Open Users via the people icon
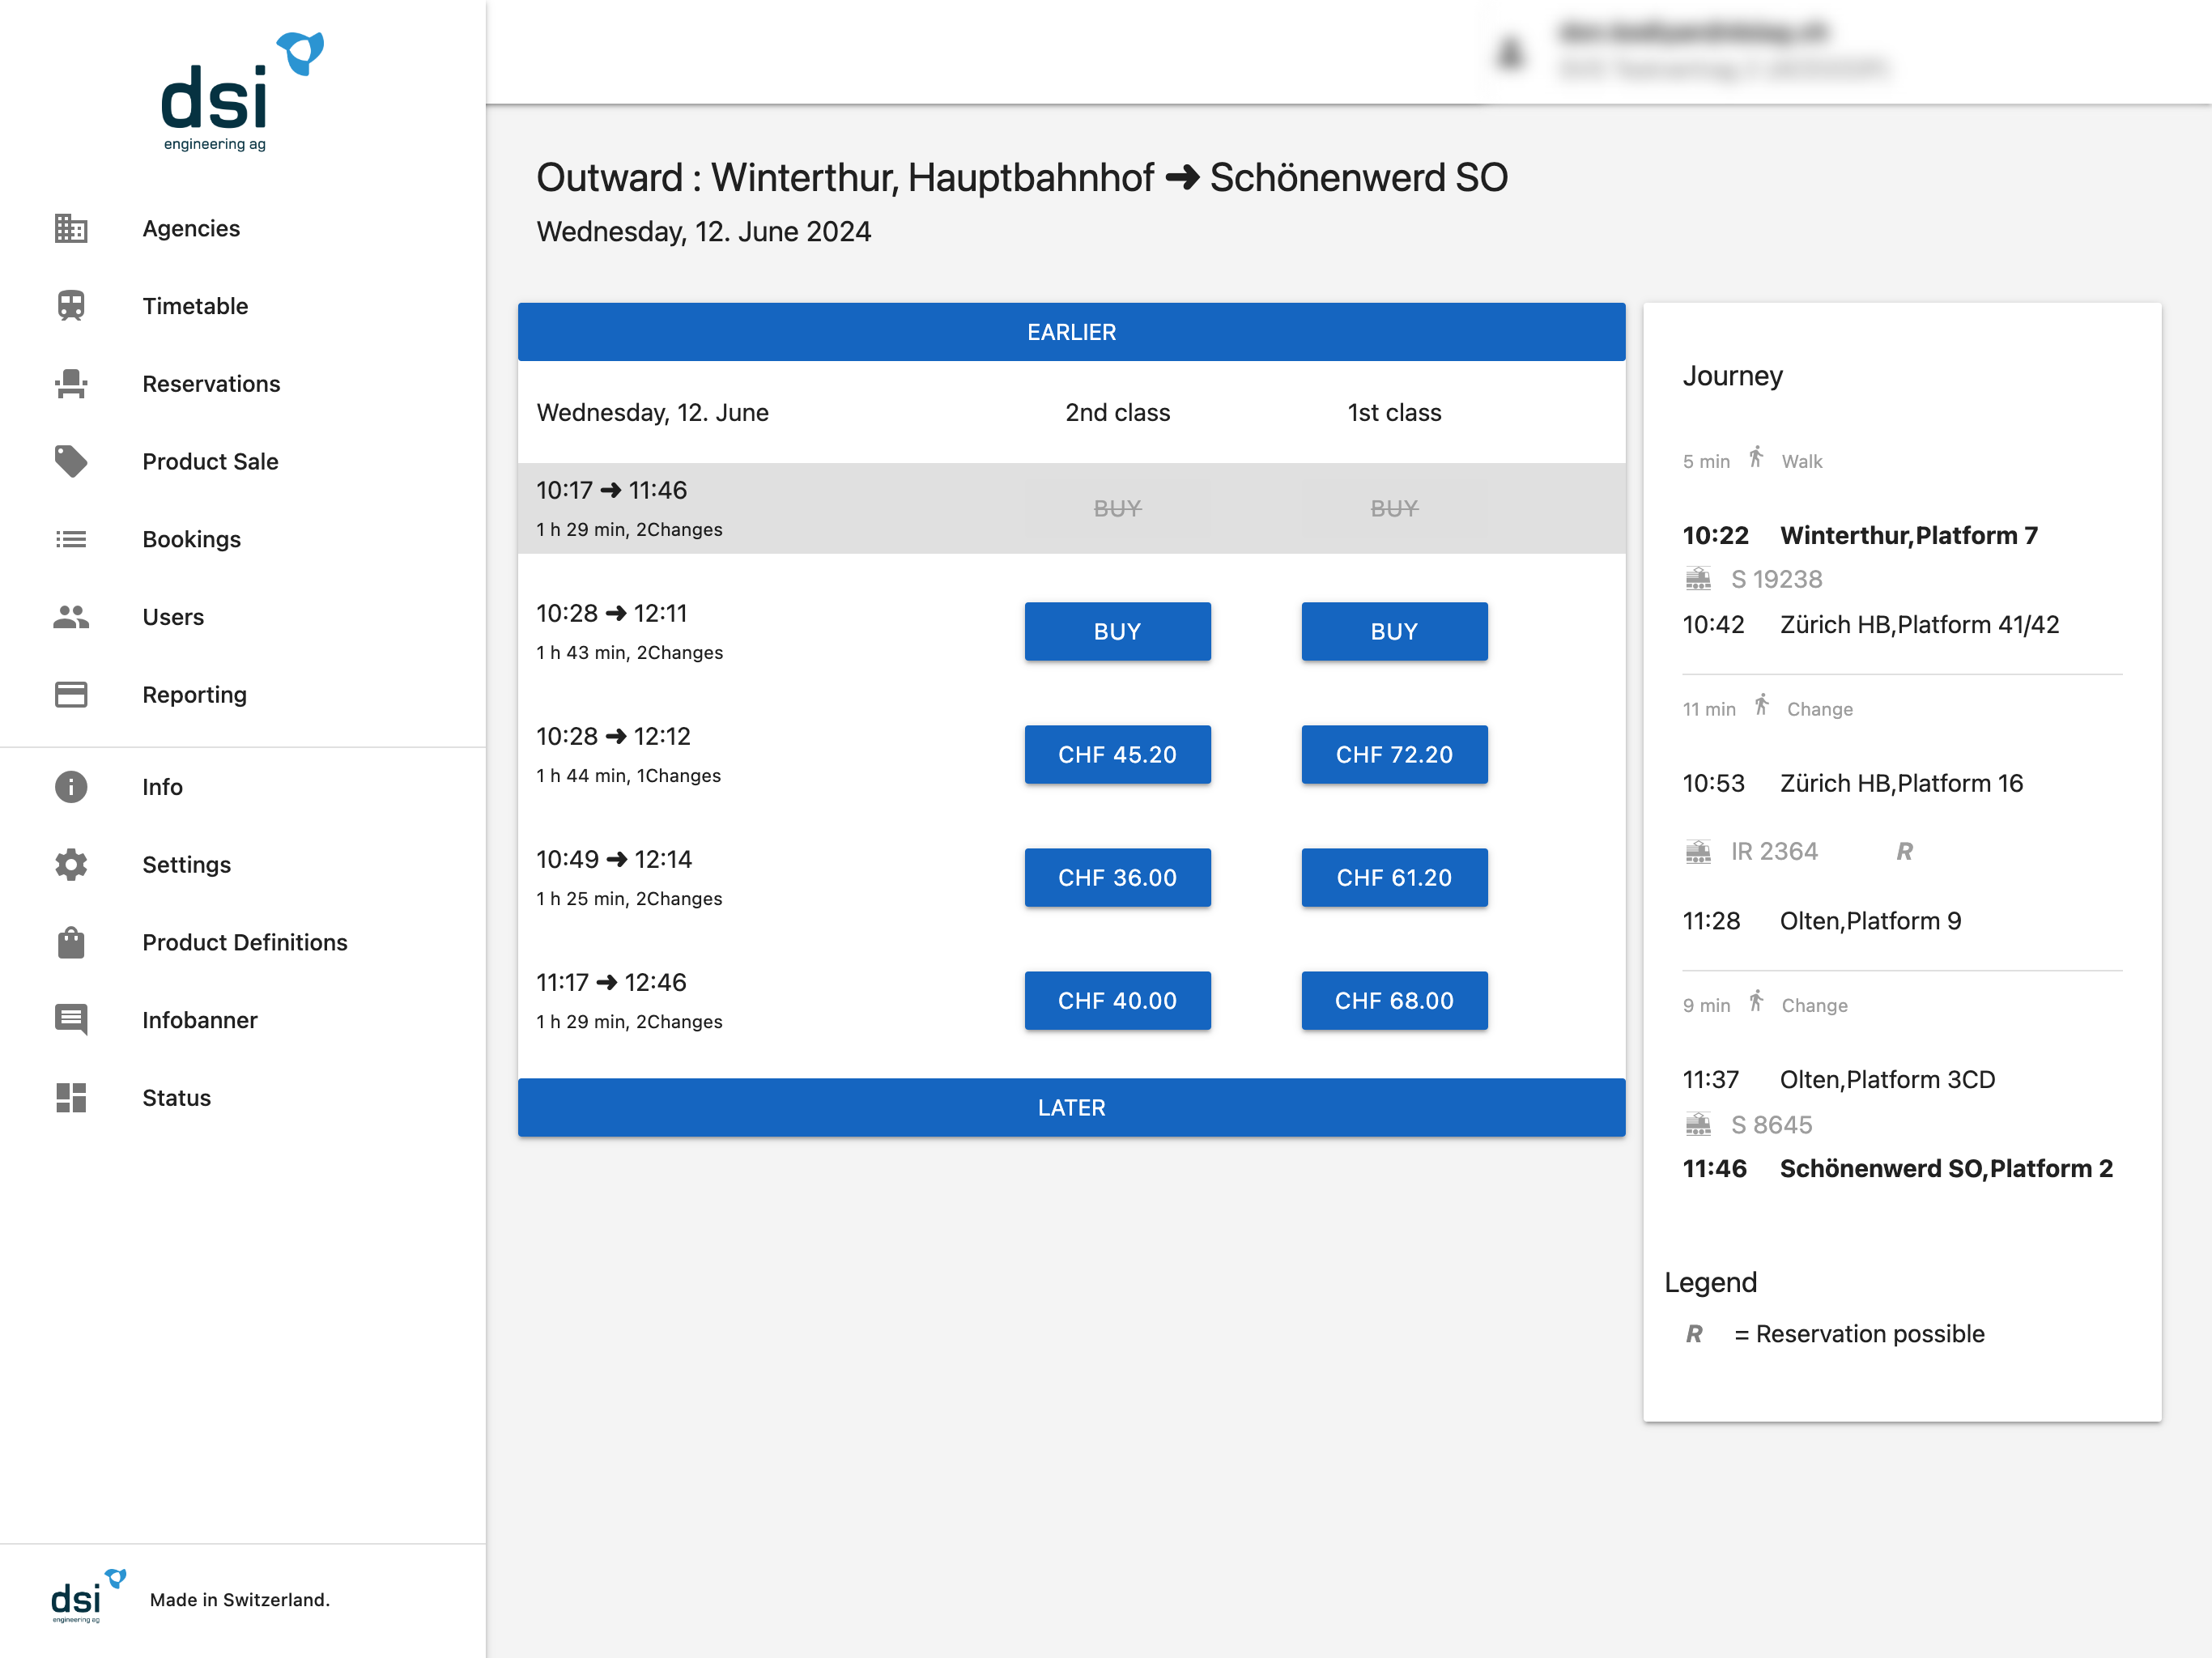 tap(70, 617)
